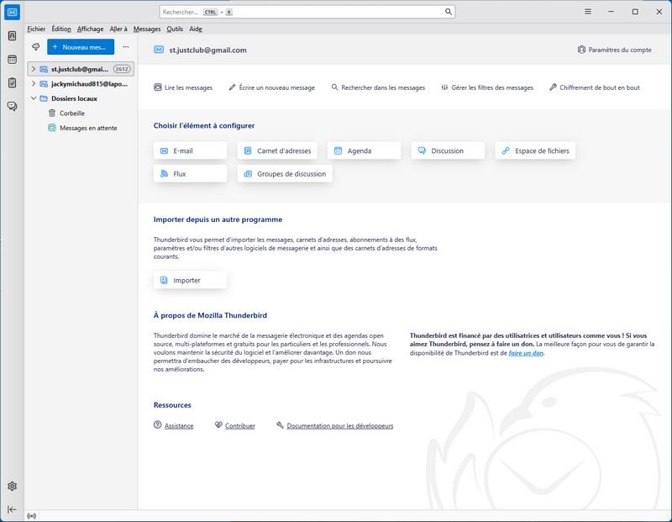This screenshot has height=522, width=672.
Task: Open the Address Book space icon
Action: pyautogui.click(x=12, y=36)
